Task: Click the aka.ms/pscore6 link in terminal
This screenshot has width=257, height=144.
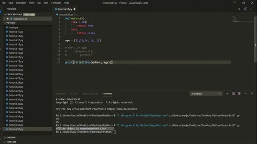Action: (122, 109)
